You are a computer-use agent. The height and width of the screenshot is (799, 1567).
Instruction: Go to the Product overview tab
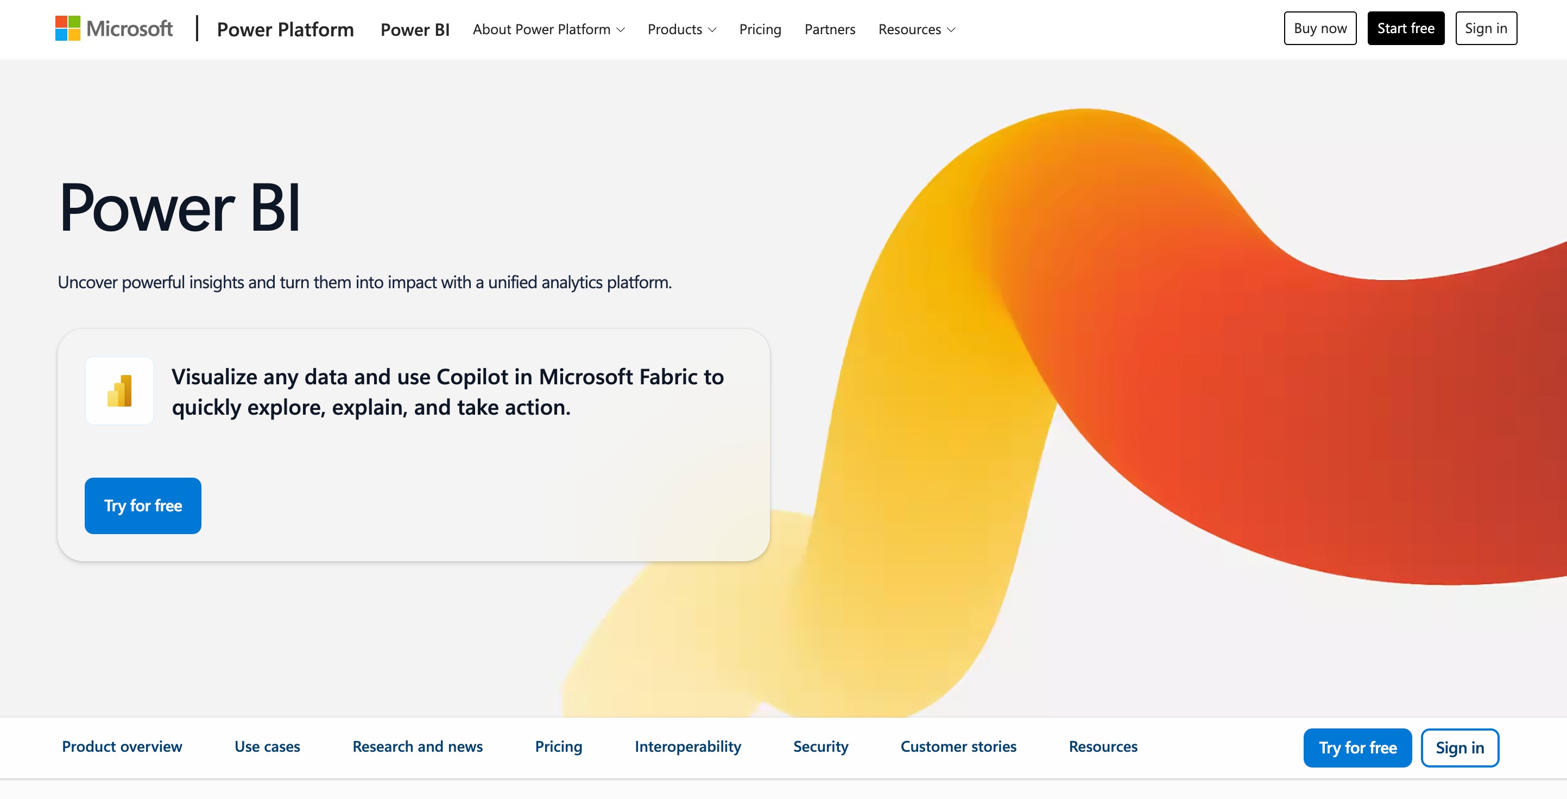click(122, 746)
